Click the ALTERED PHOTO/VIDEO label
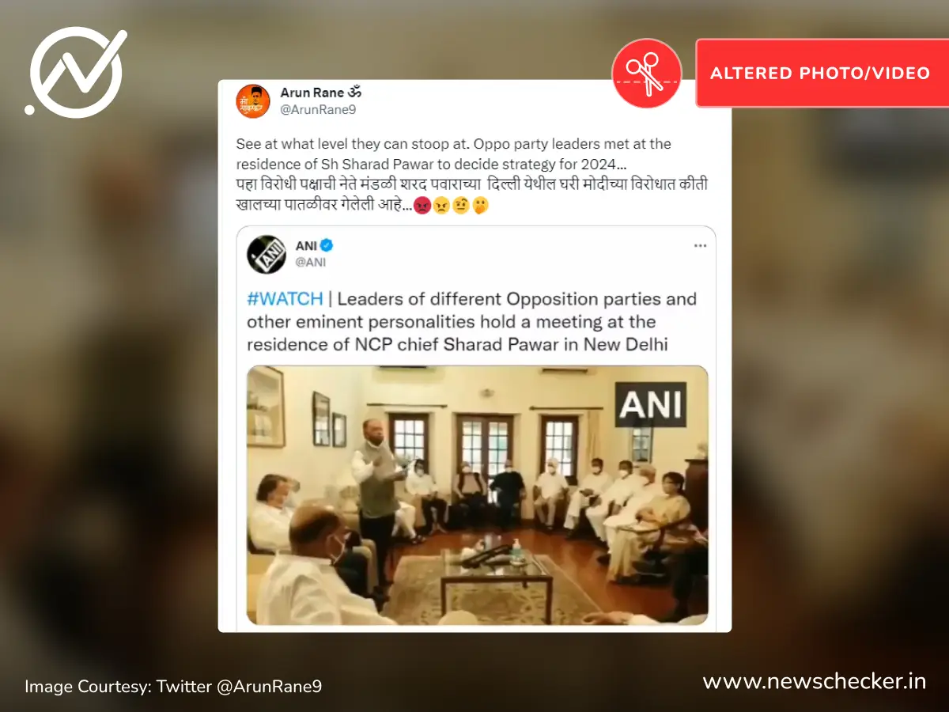Image resolution: width=949 pixels, height=712 pixels. pos(820,74)
